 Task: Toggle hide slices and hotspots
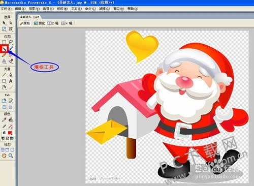pos(4,107)
